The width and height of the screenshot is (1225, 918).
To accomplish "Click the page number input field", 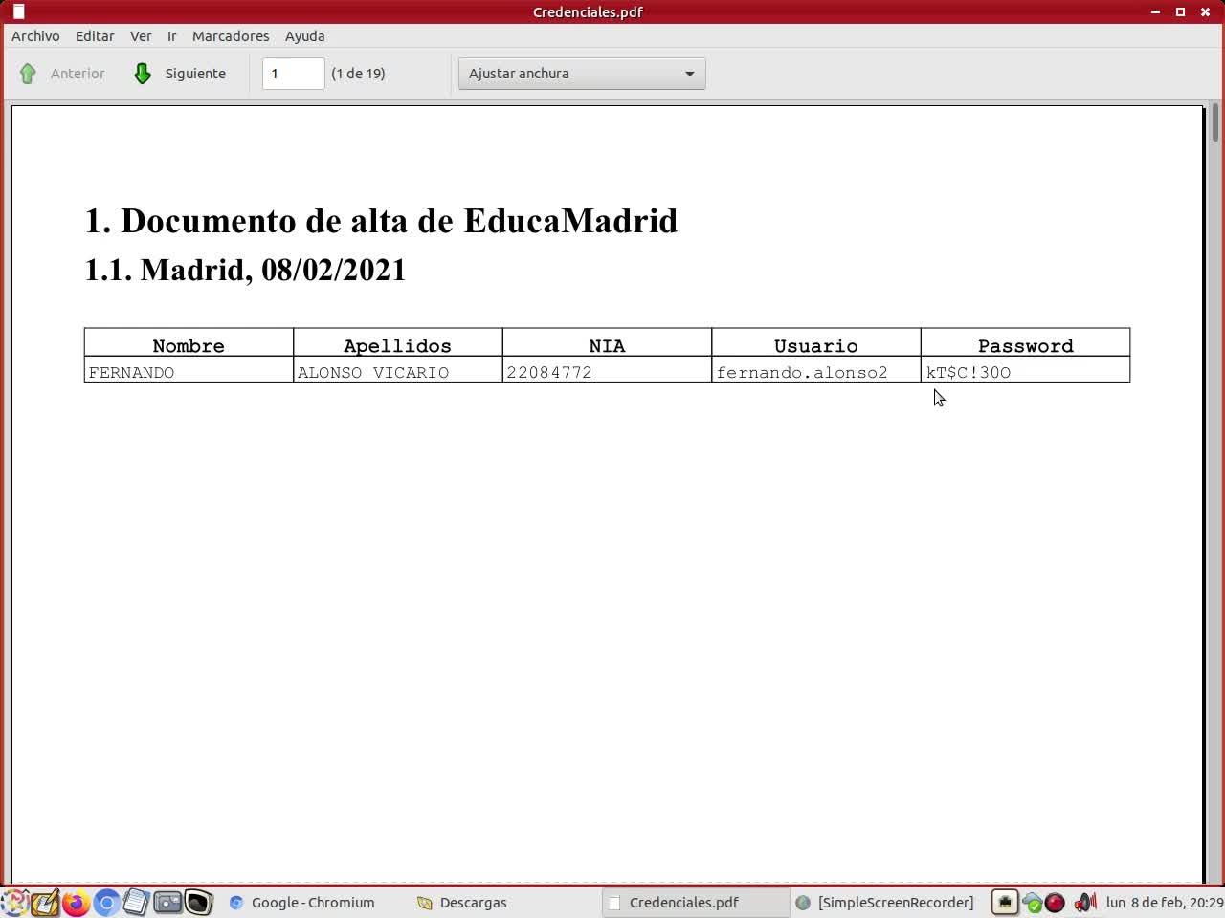I will click(x=293, y=74).
